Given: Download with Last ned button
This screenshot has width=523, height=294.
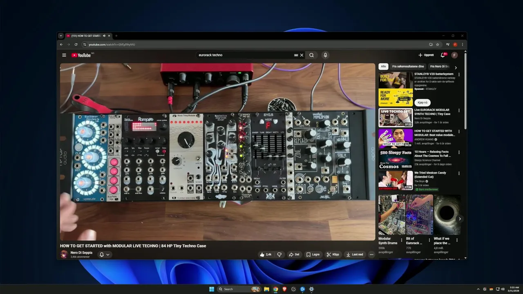Looking at the screenshot, I should 355,254.
